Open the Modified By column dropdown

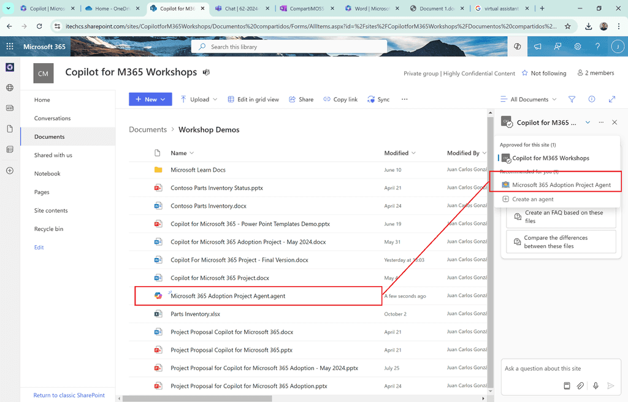[484, 153]
